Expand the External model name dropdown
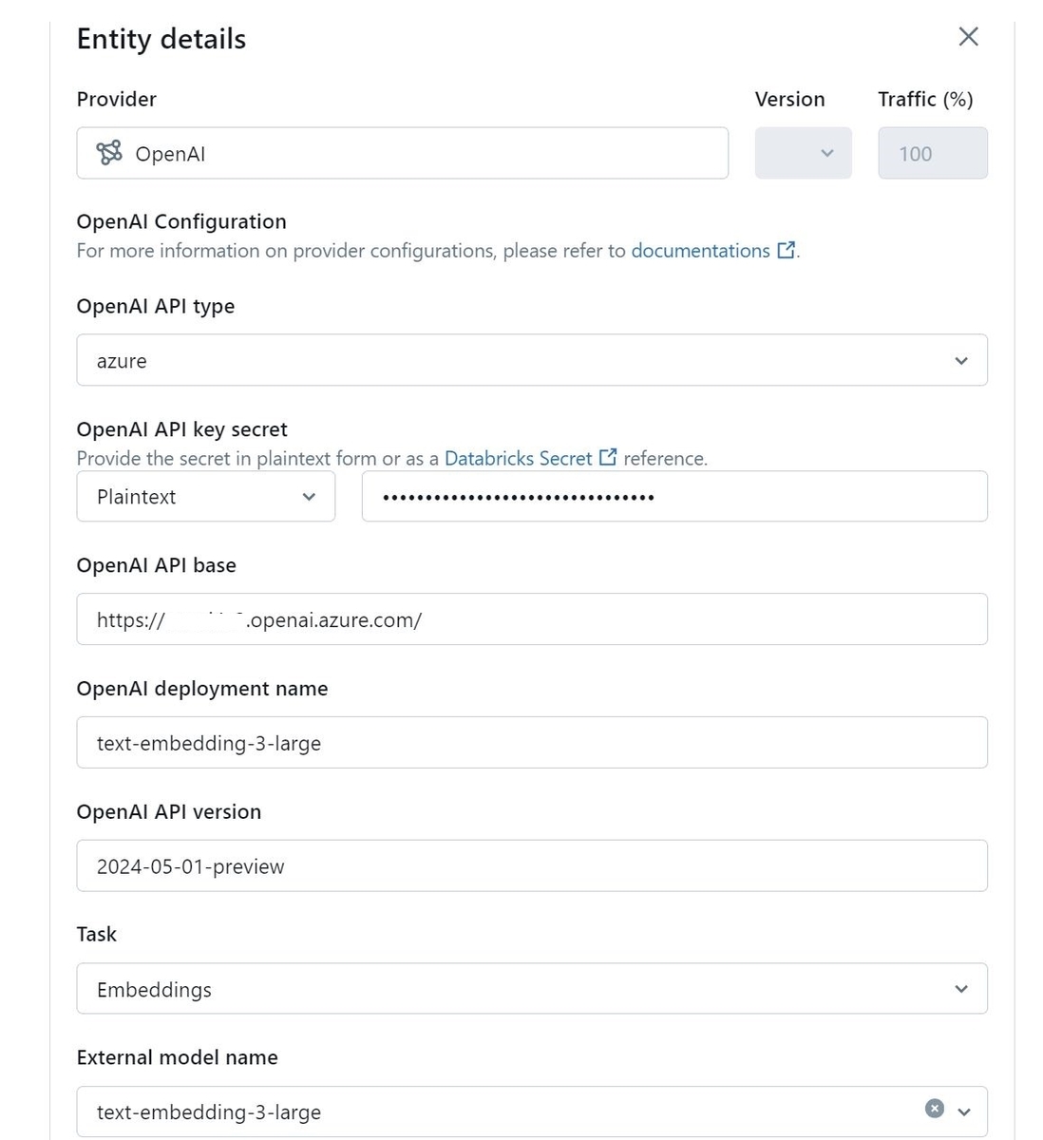 tap(963, 1109)
